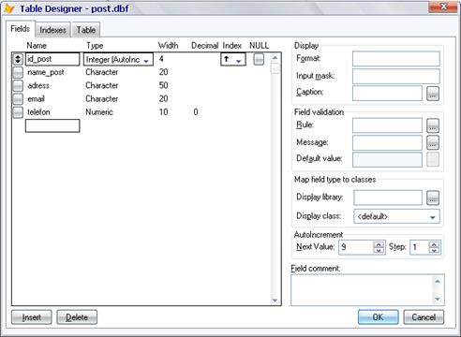The image size is (461, 337).
Task: Decrease the Step spinner
Action: [434, 250]
